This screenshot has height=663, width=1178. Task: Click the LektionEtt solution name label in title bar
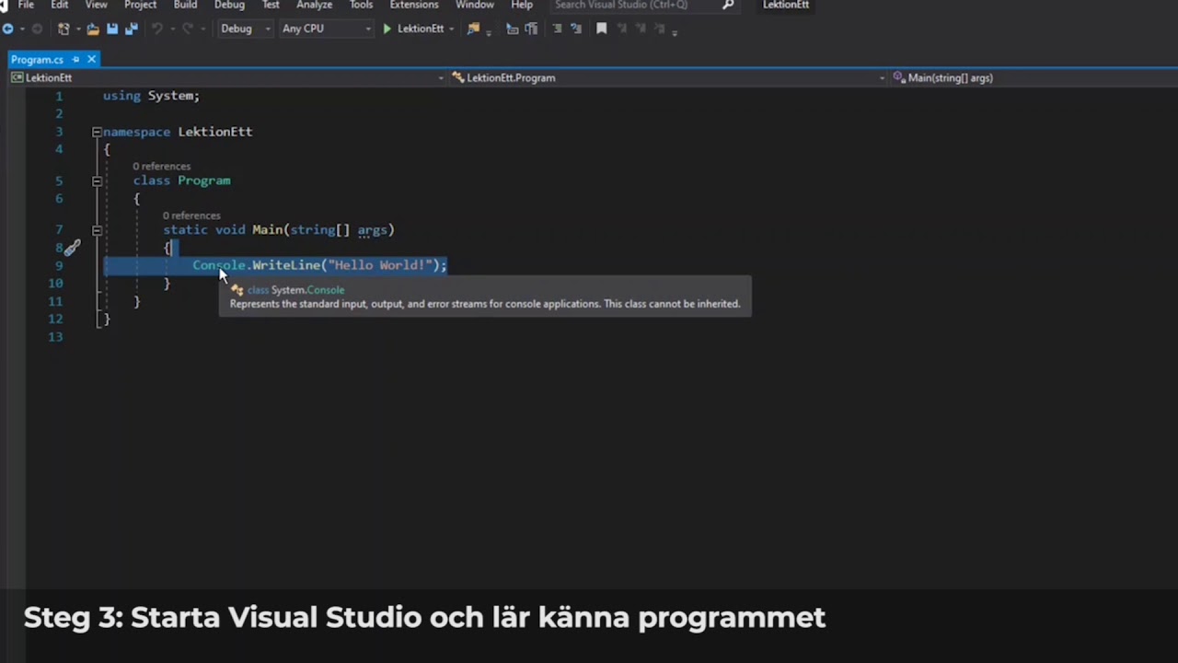pyautogui.click(x=786, y=5)
